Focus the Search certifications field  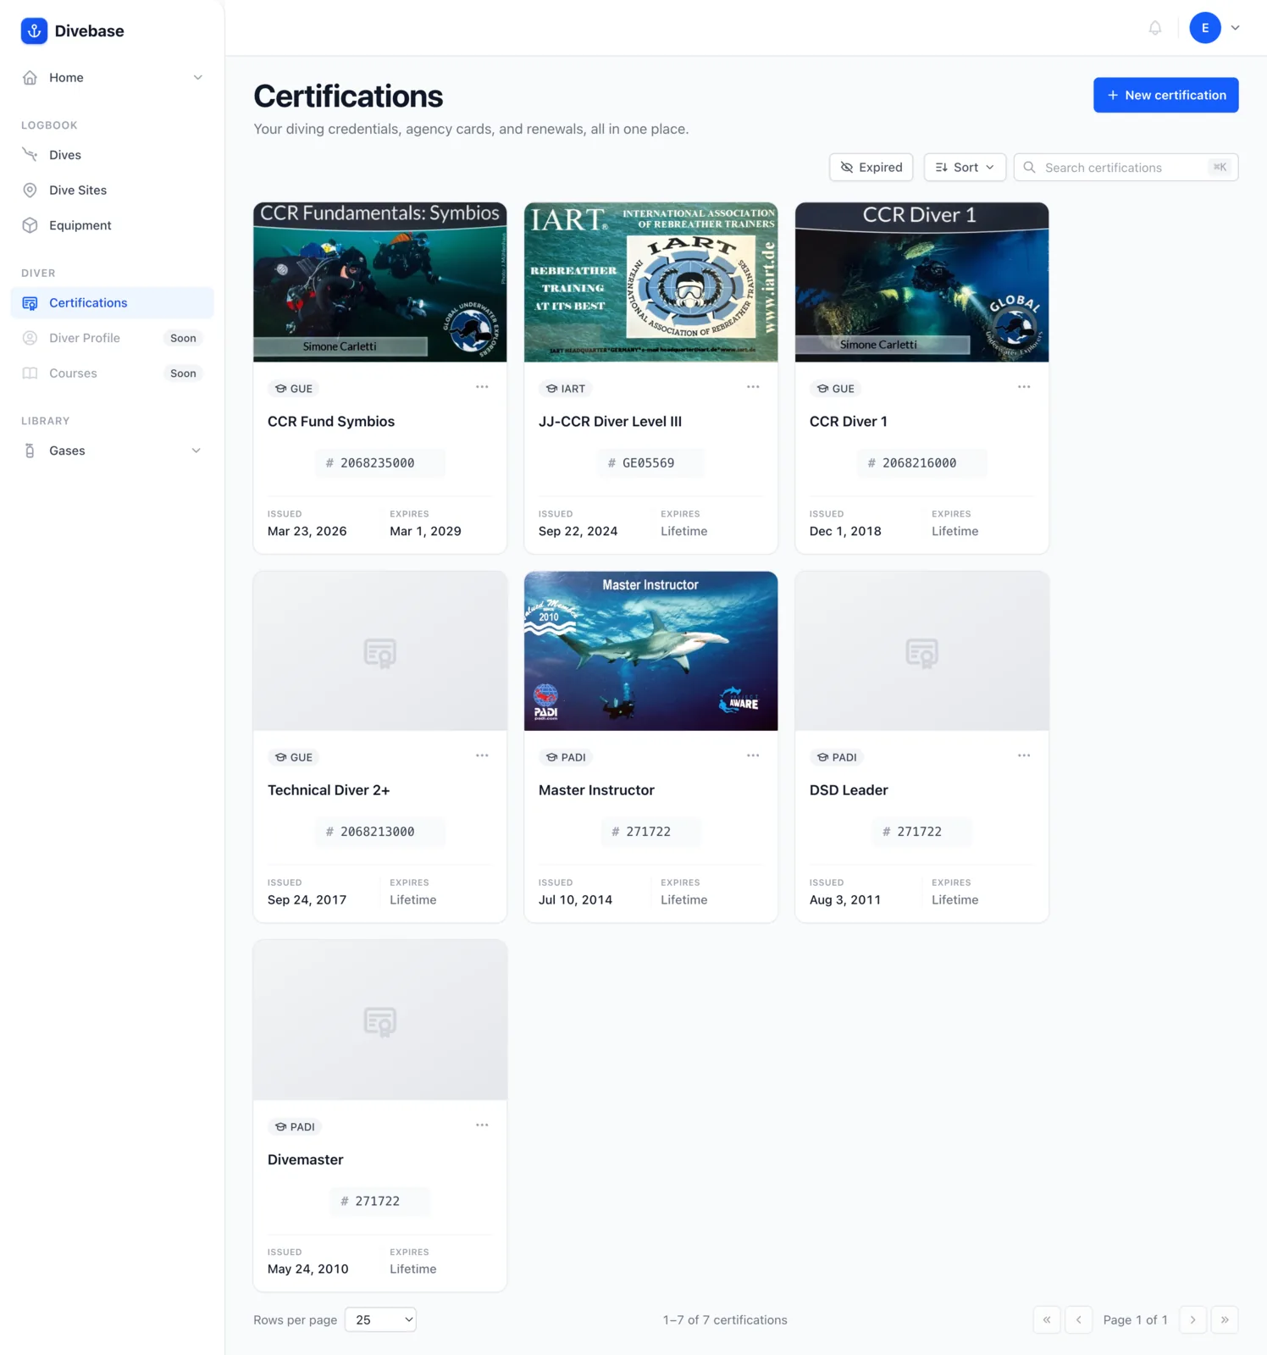point(1126,168)
